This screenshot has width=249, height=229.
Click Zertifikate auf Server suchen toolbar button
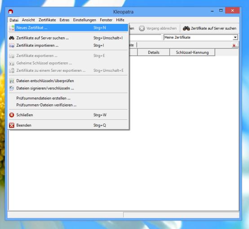[x=209, y=28]
